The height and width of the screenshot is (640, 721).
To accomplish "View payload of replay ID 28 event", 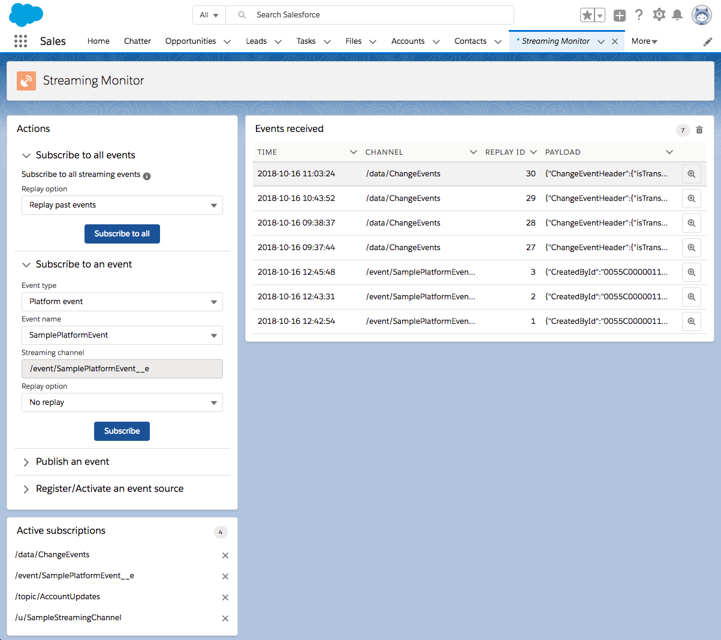I will tap(692, 223).
